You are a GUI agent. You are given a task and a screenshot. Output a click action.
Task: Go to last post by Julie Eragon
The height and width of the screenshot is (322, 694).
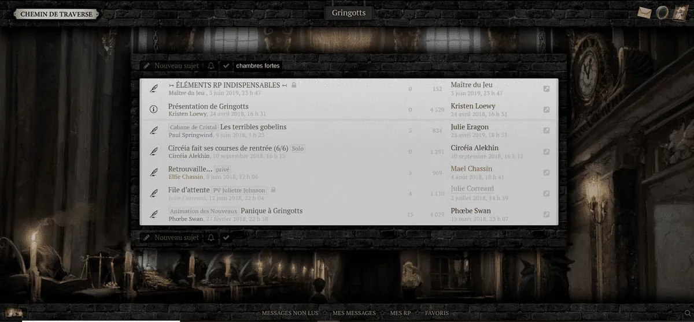(547, 130)
